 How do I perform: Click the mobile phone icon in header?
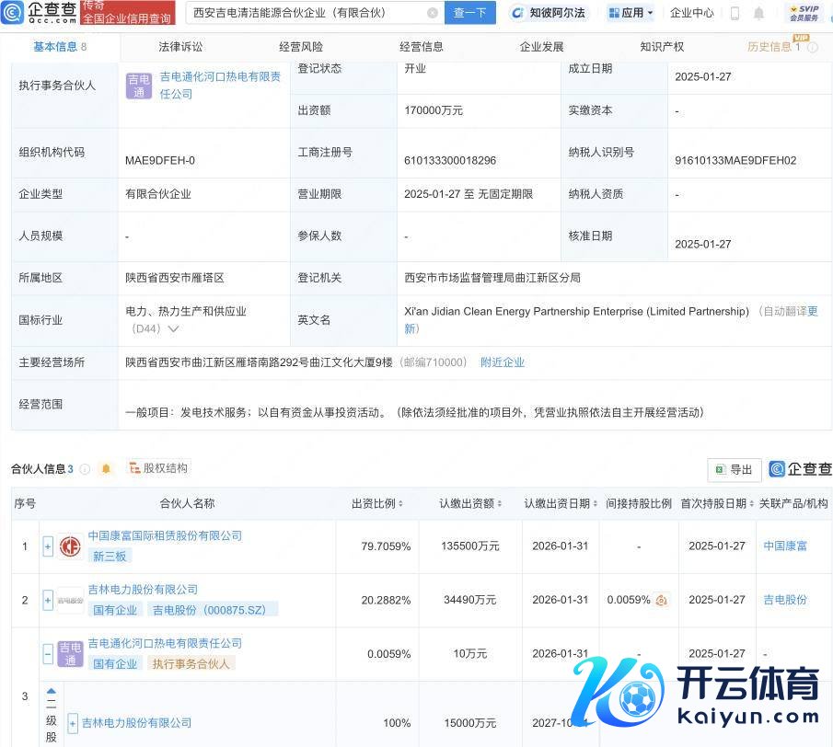click(735, 13)
